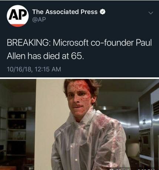
Task: Click the word co-founder in the tweet
Action: 112,43
